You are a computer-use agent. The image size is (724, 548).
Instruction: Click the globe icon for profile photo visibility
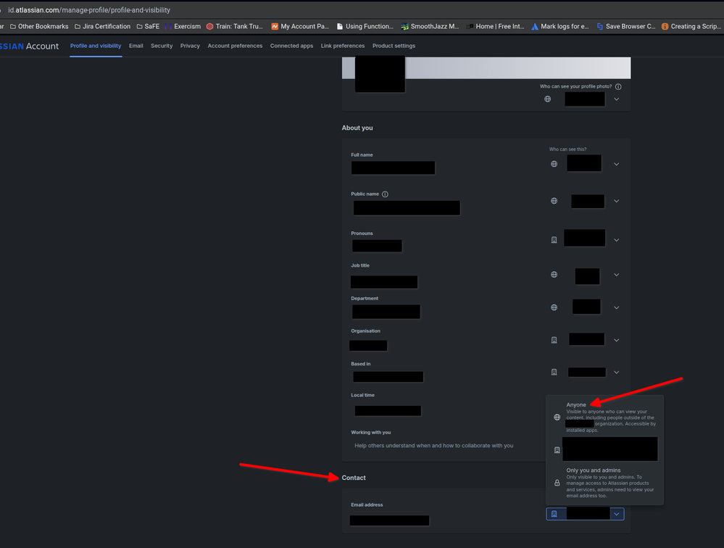[x=548, y=99]
